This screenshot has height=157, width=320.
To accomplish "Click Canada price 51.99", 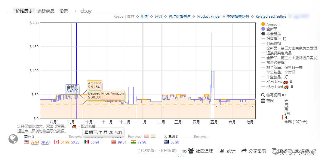I will (65, 142).
